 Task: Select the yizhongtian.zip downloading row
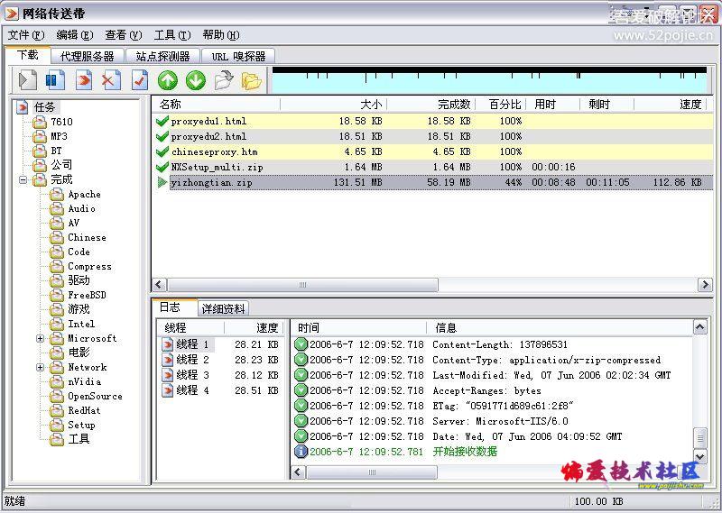[x=433, y=183]
